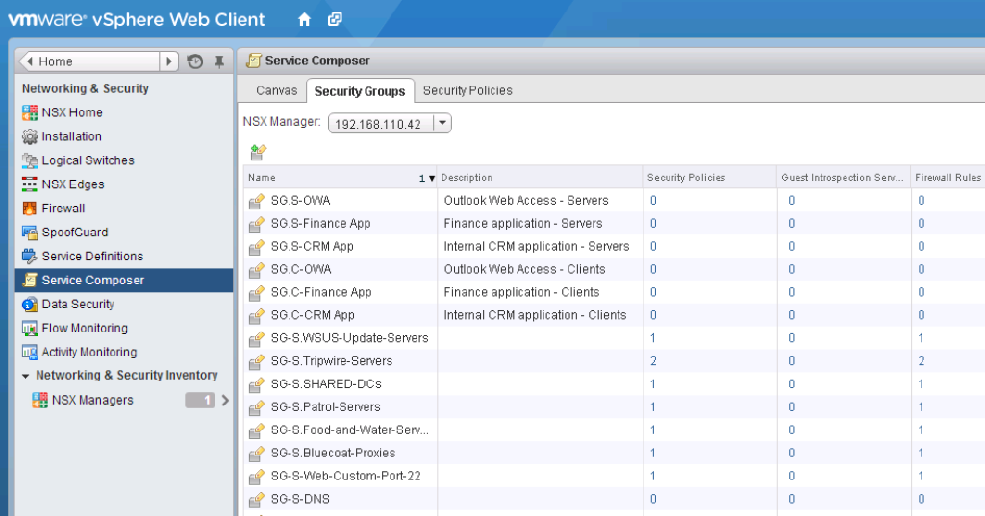This screenshot has width=985, height=516.
Task: Open NSX Edges in the navigator
Action: click(73, 184)
